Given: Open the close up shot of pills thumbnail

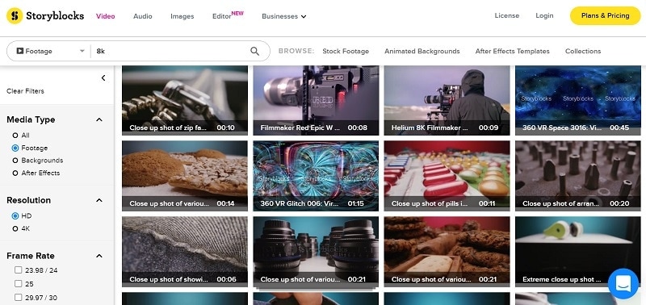Looking at the screenshot, I should pos(447,176).
